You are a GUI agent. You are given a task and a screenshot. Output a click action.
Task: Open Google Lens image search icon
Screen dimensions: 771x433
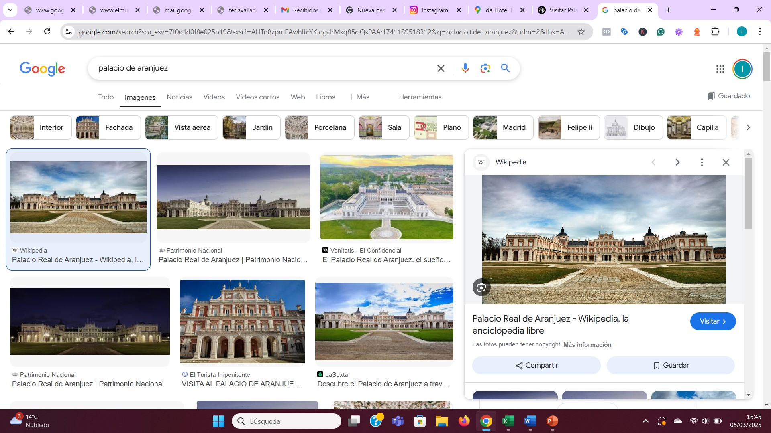(x=485, y=68)
